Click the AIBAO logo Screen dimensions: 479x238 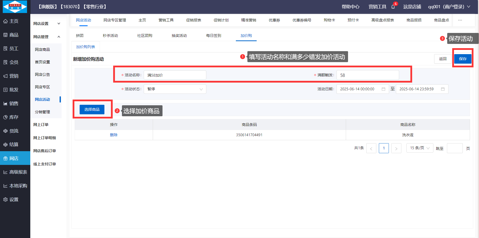(x=15, y=7)
